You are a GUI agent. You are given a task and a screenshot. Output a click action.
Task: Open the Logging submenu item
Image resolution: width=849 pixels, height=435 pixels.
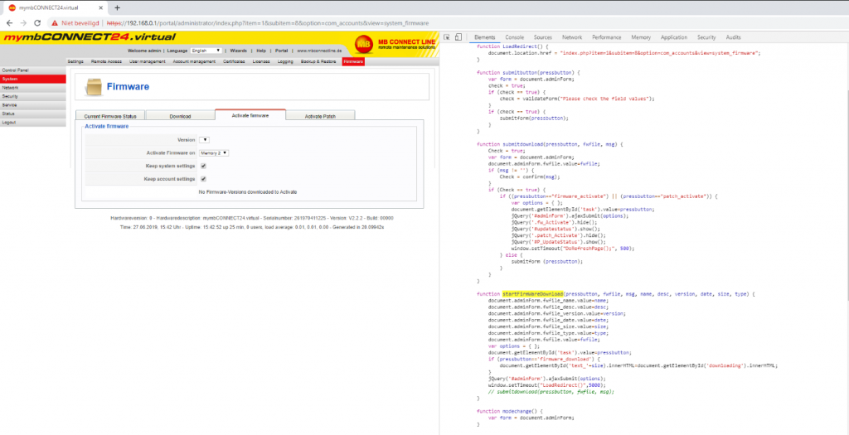[285, 61]
